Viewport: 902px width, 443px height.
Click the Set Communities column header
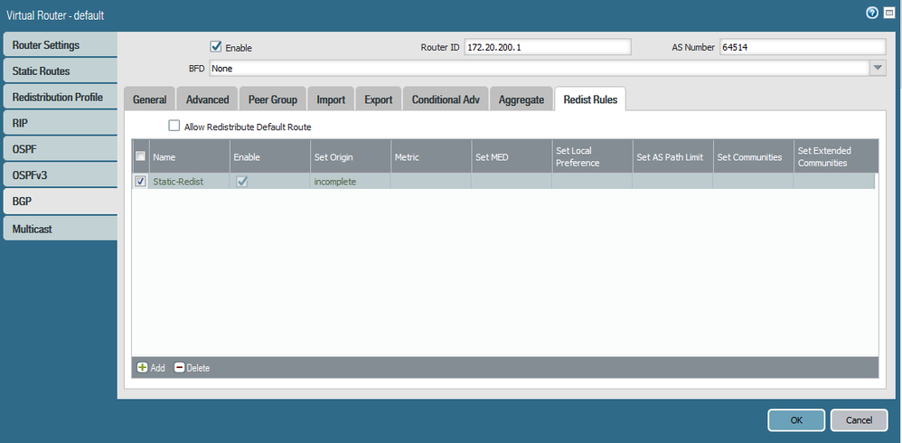click(753, 156)
